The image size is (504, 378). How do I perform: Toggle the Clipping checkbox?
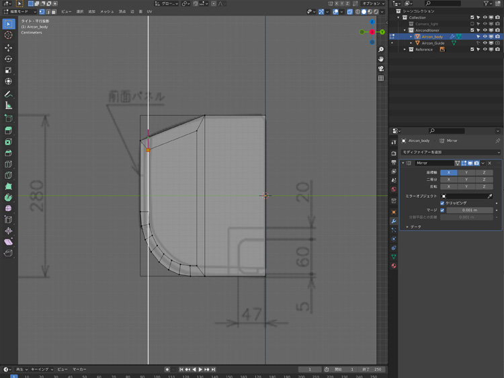tap(442, 202)
